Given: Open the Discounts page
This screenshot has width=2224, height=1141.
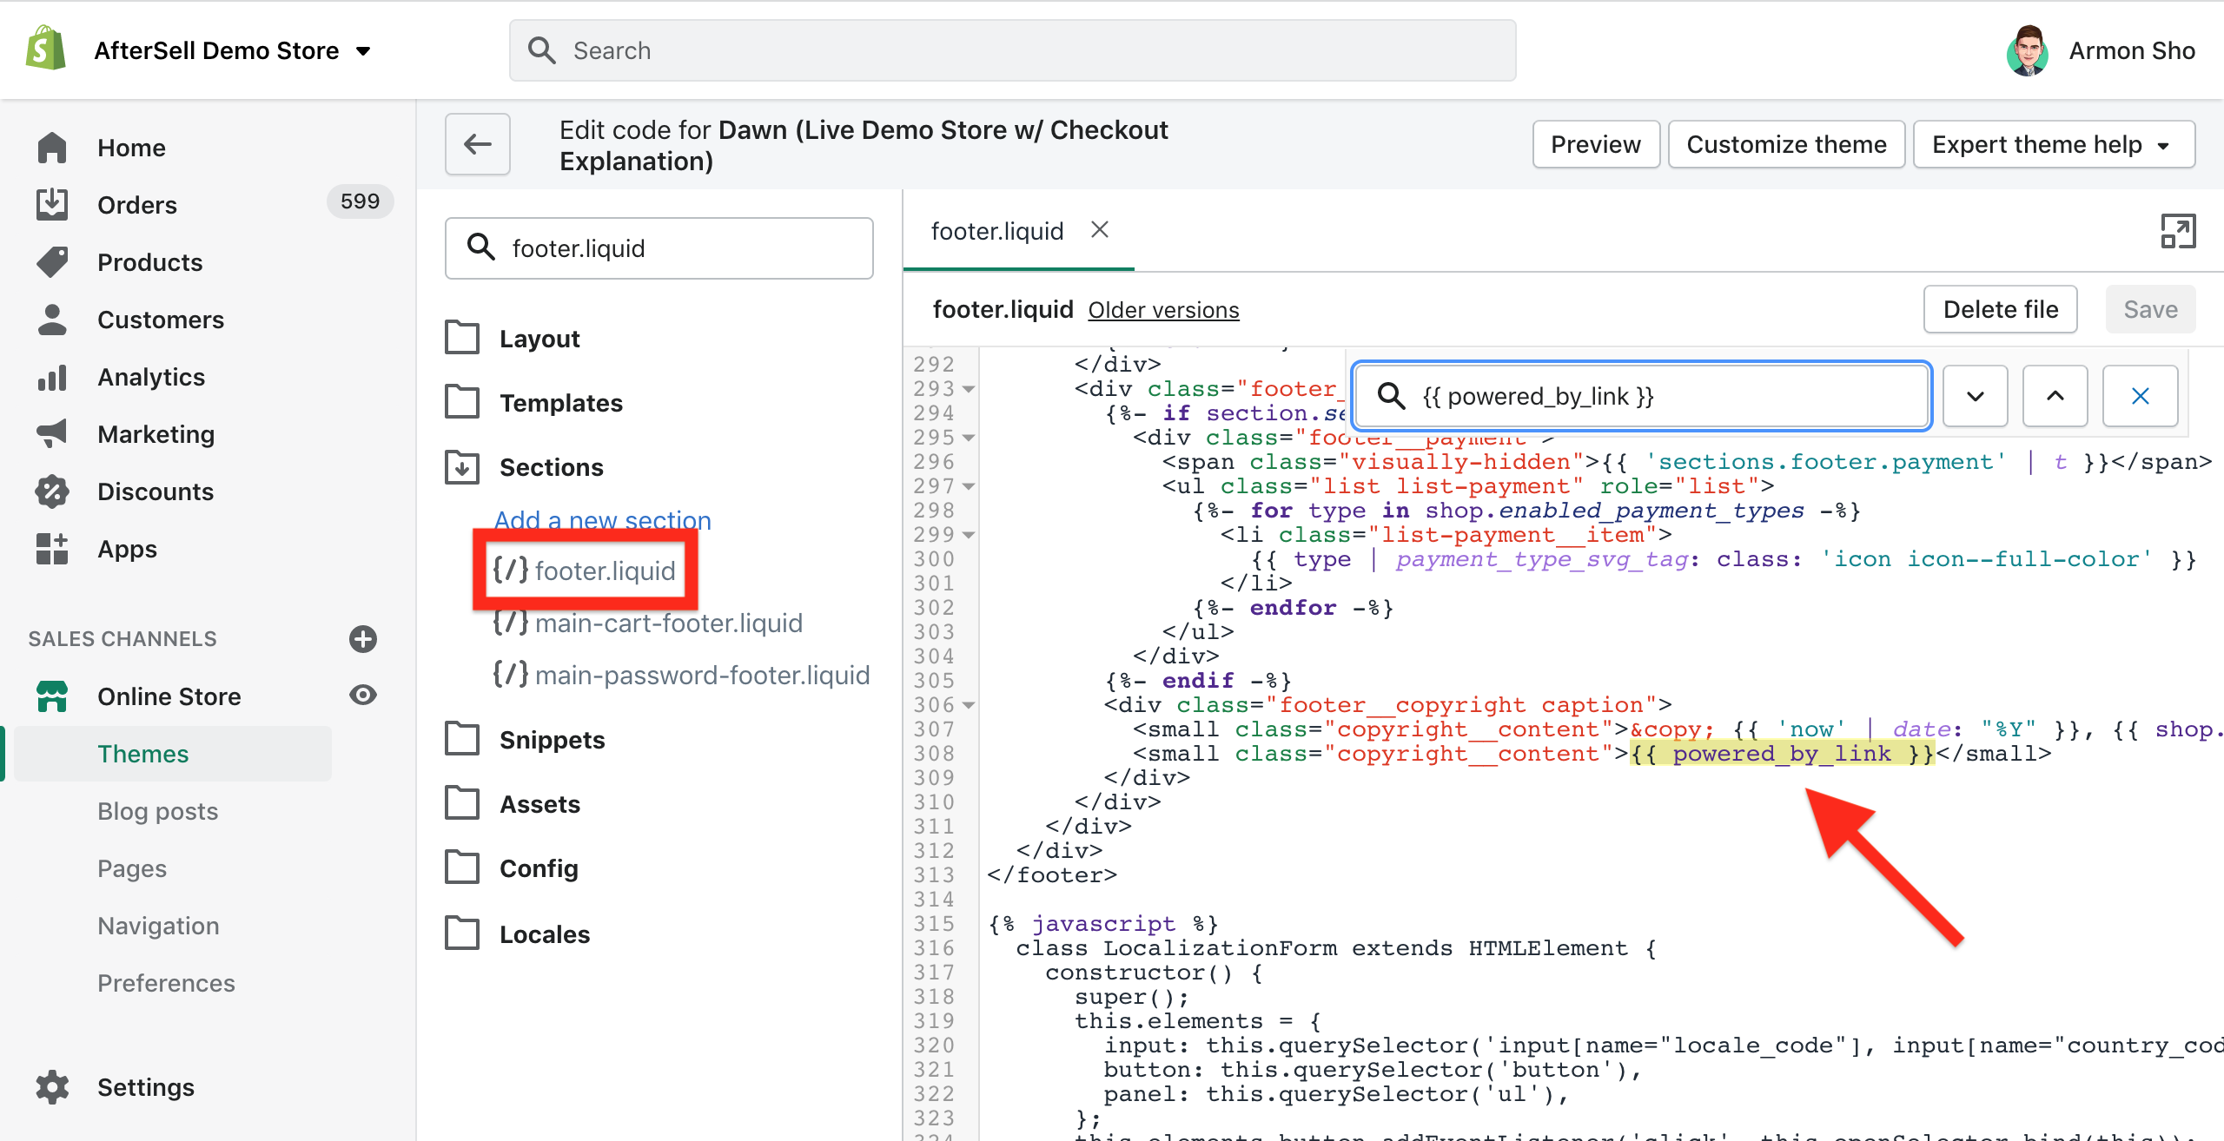Looking at the screenshot, I should click(155, 491).
